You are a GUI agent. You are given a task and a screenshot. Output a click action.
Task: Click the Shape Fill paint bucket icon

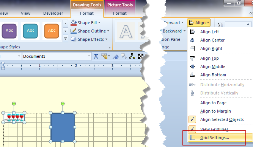pos(74,23)
